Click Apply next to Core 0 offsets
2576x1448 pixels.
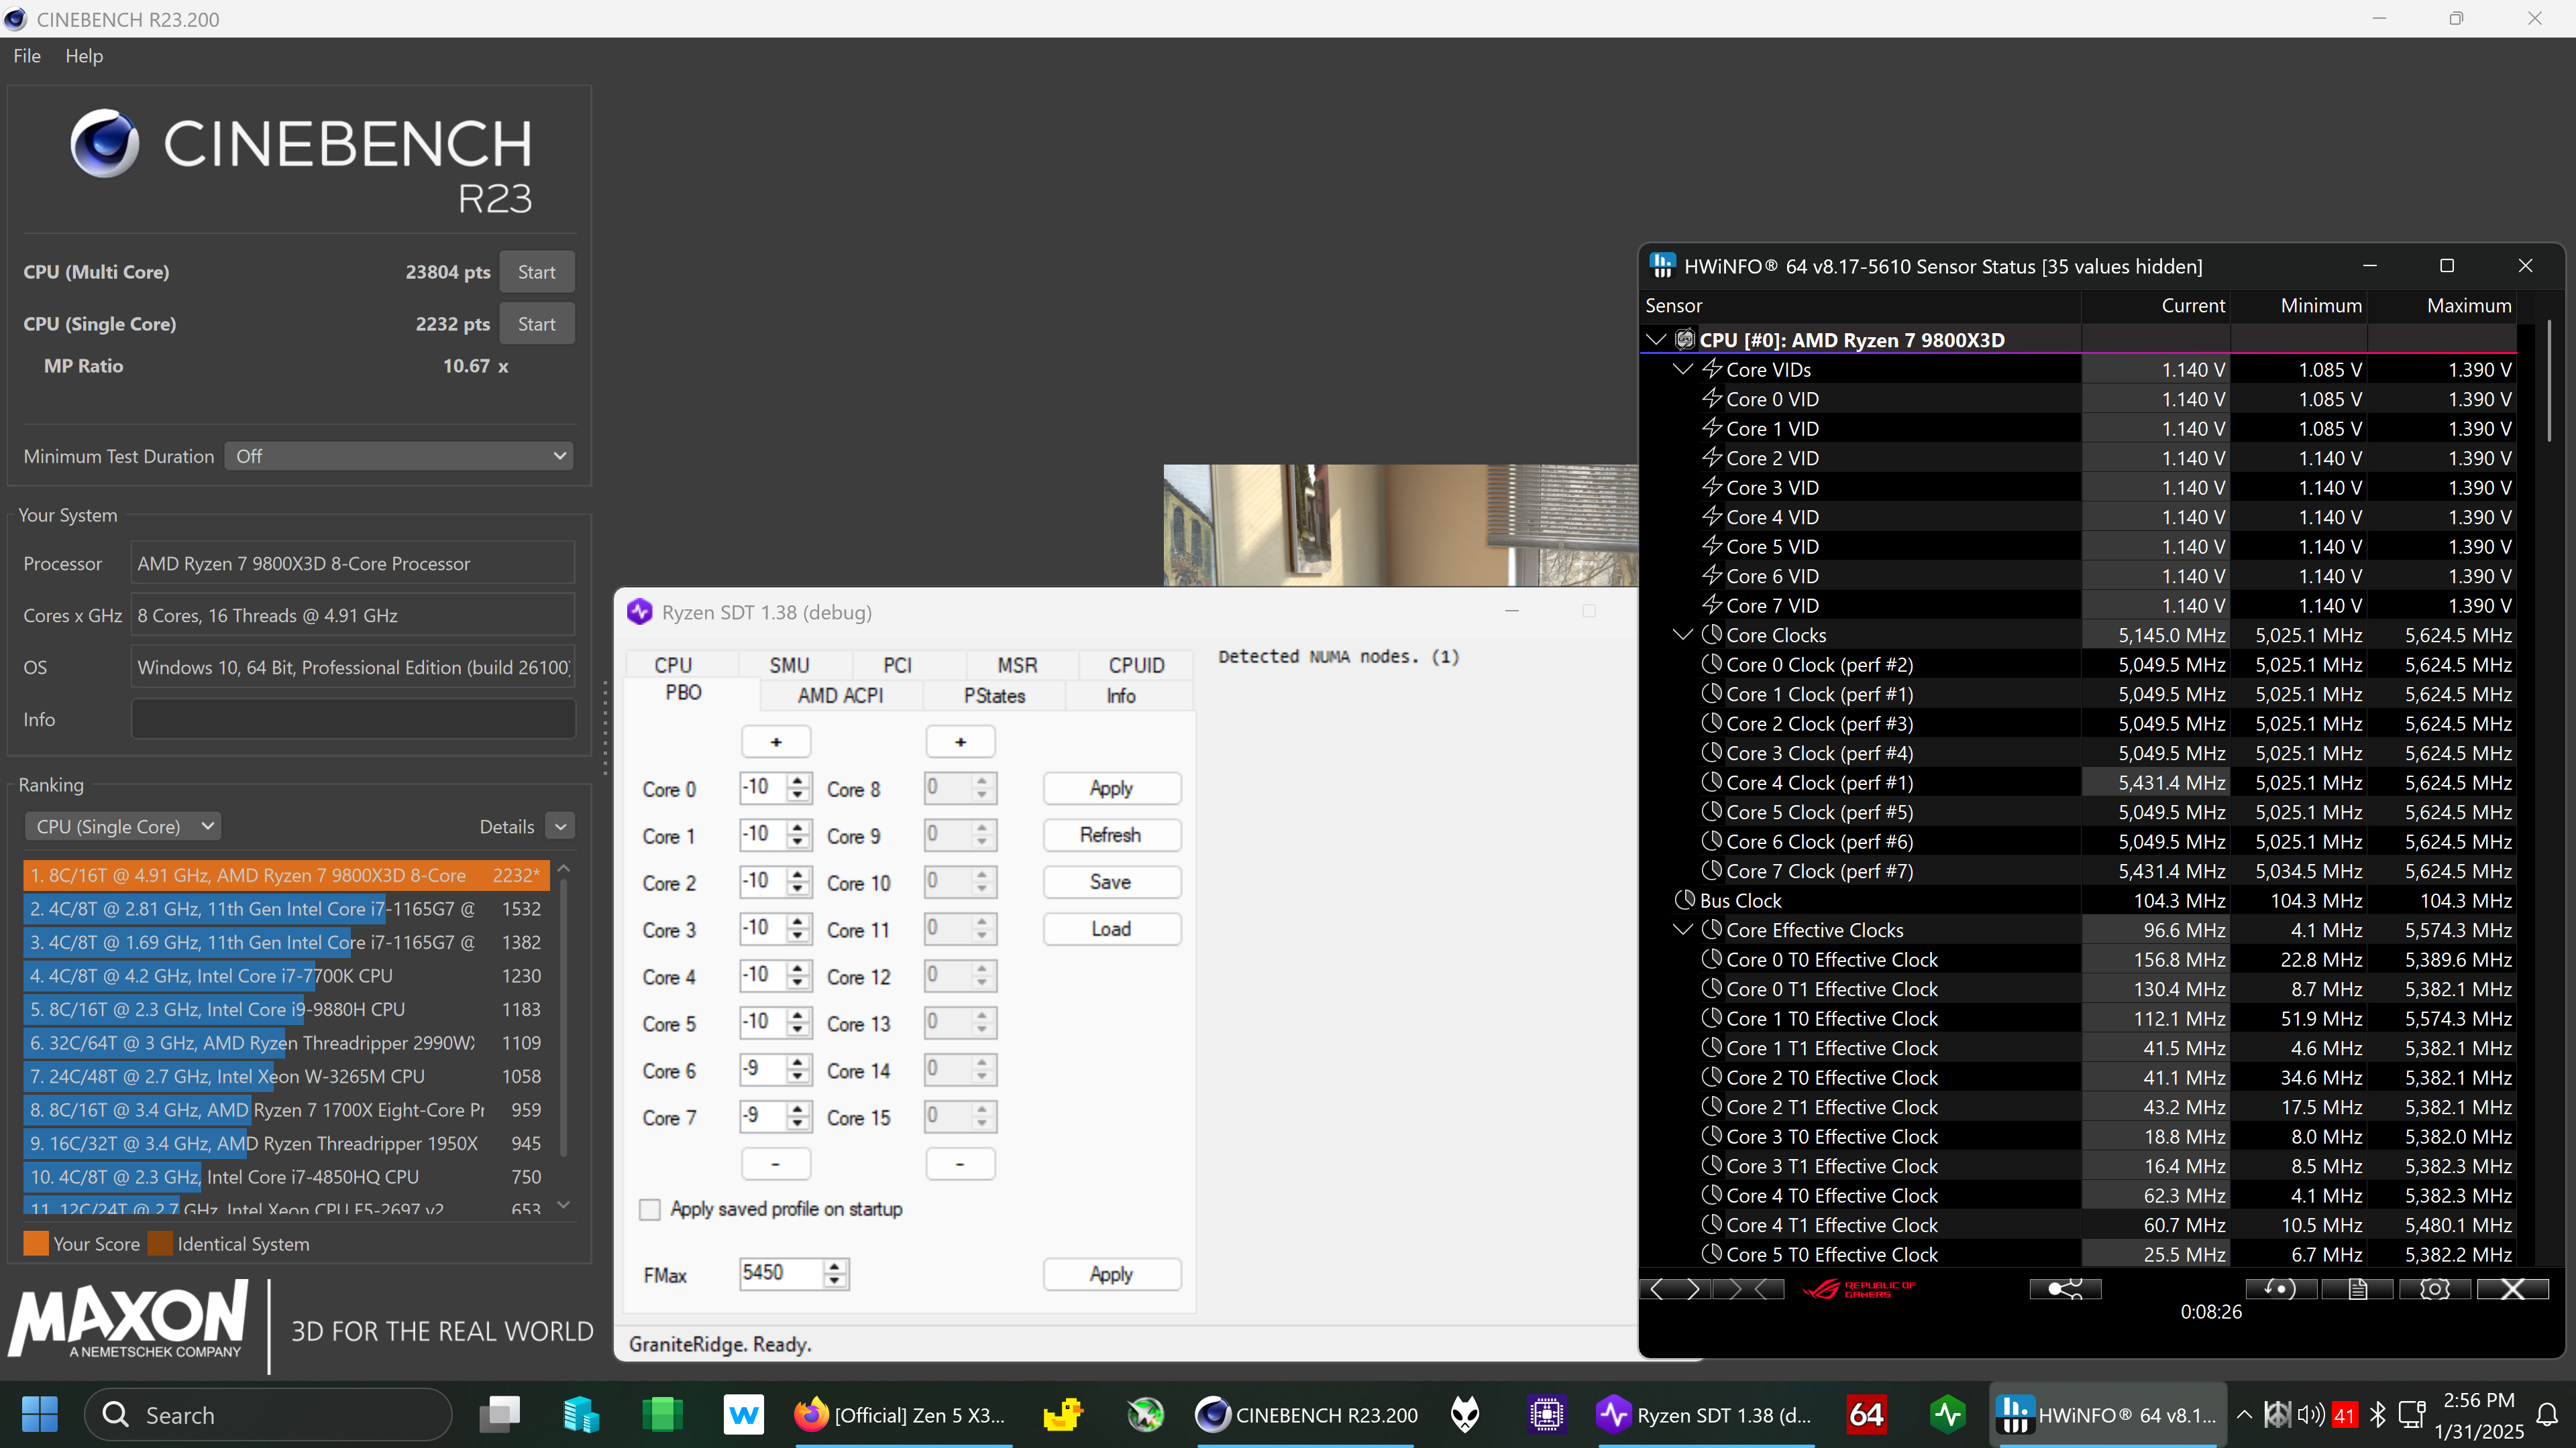tap(1111, 788)
